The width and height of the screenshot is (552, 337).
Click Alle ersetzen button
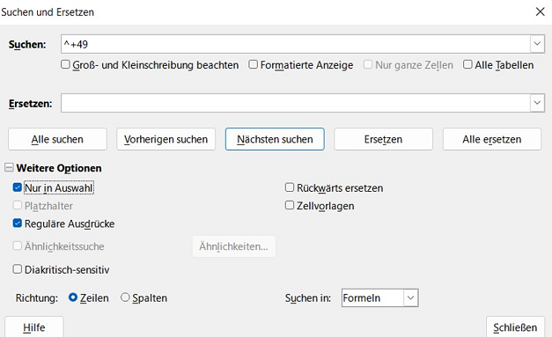pos(492,139)
